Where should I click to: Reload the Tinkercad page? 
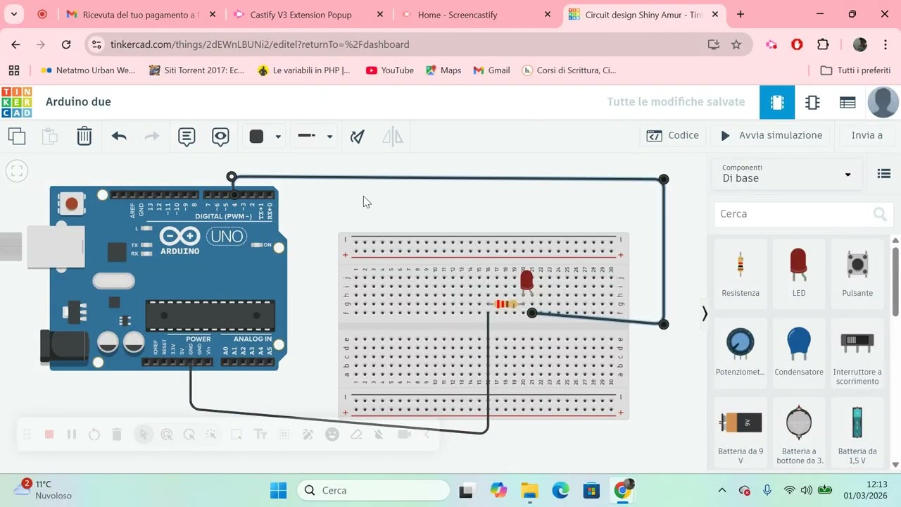[66, 44]
